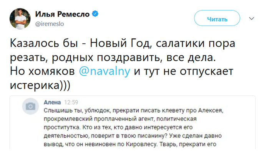Expand the tweet options chevron
Screen dimensions: 269x151
251,18
